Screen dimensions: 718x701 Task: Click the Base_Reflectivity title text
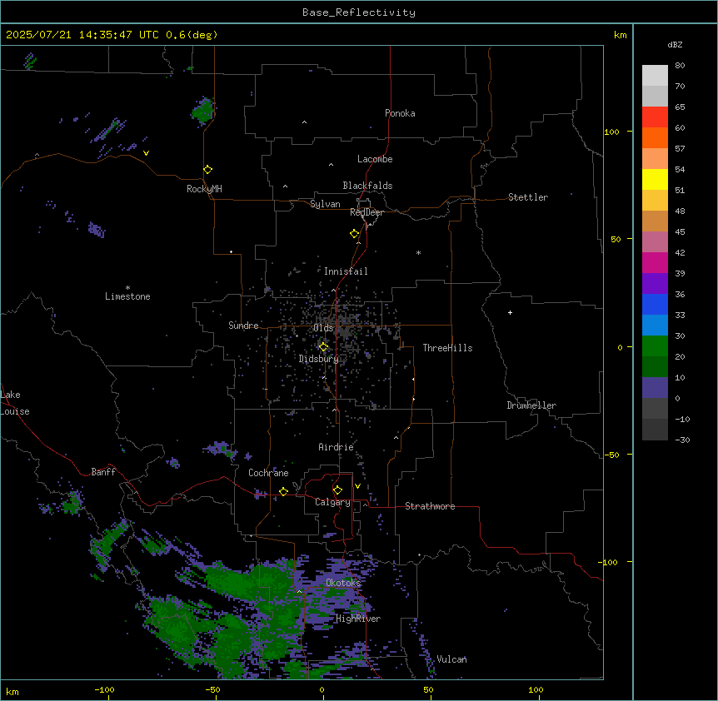pos(359,12)
